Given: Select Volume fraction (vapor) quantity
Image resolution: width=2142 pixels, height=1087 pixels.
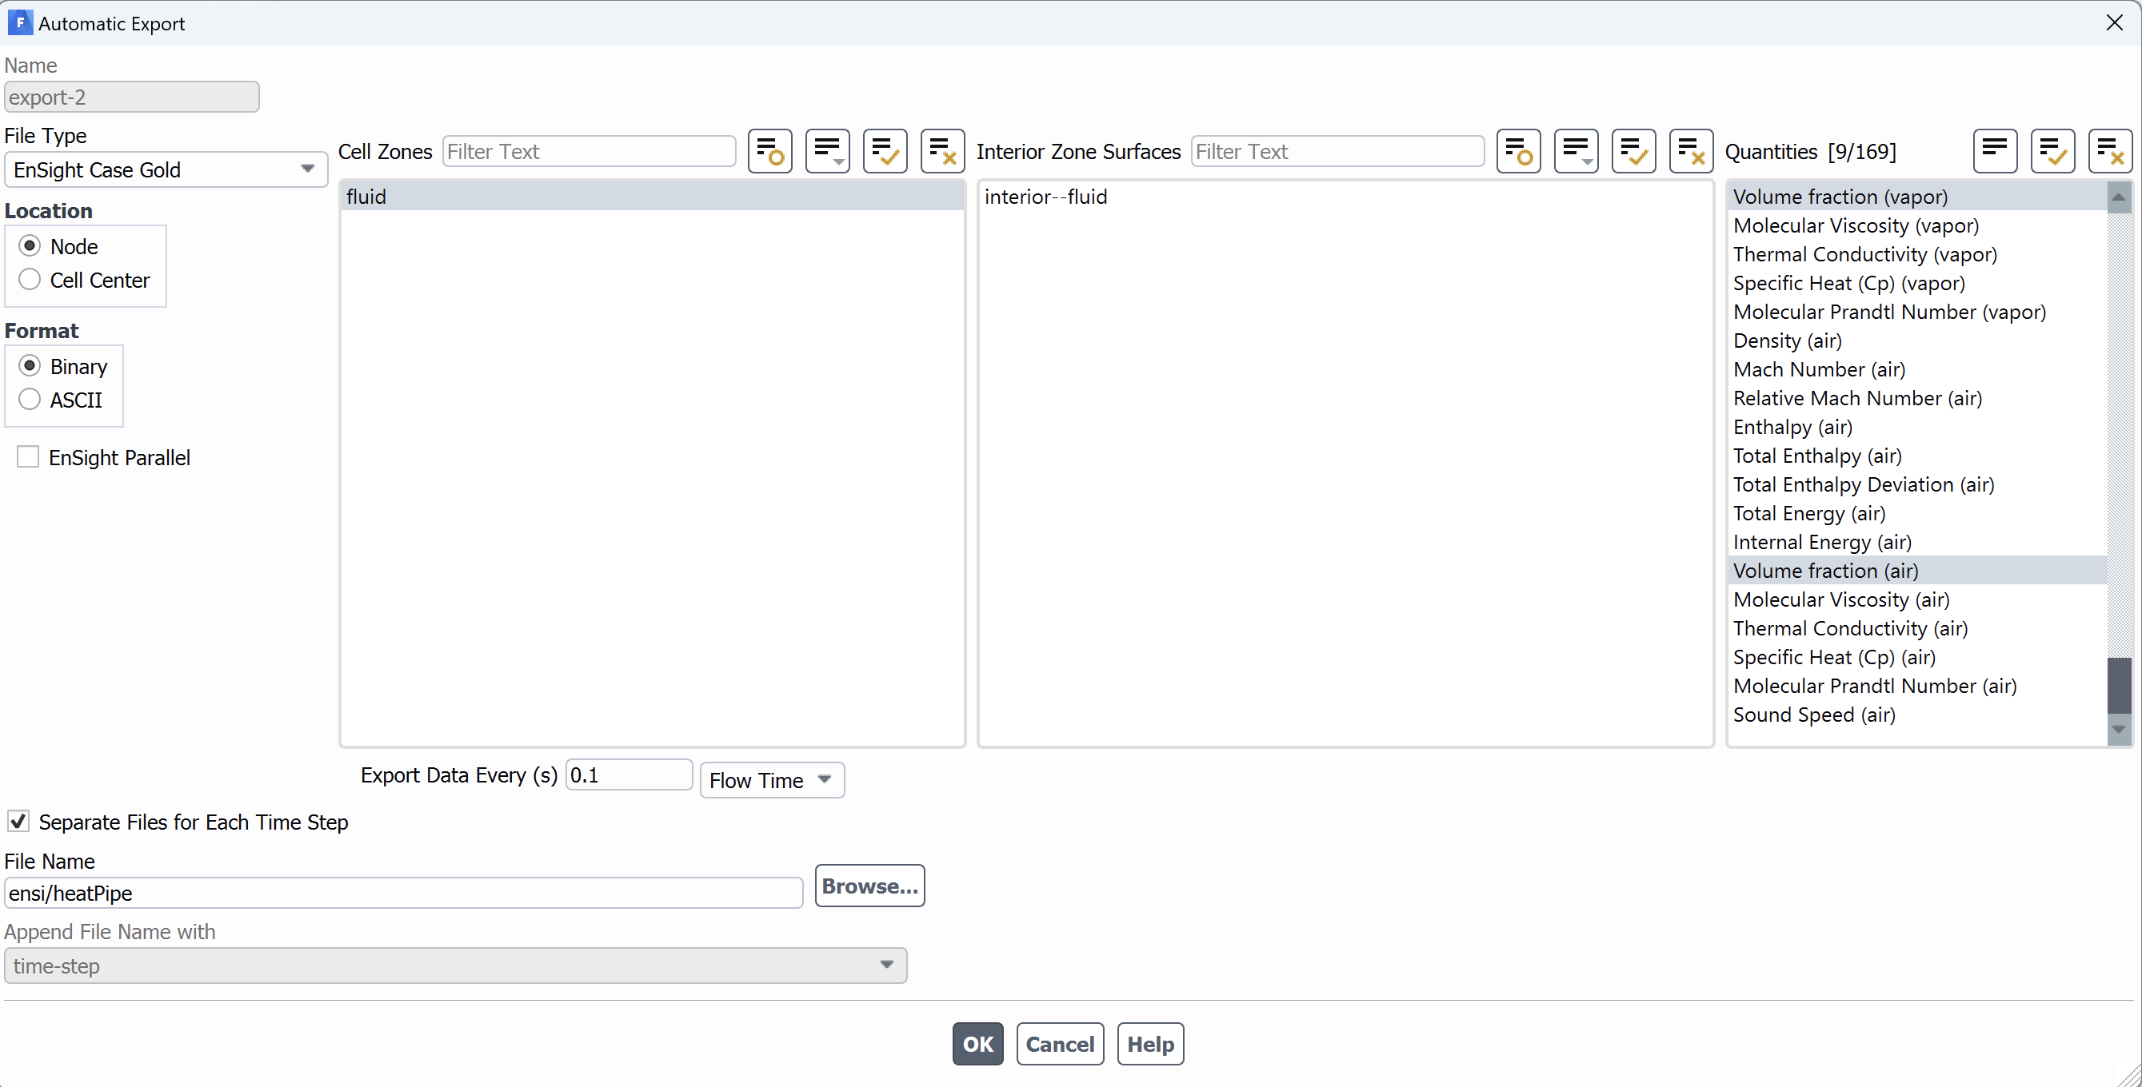Looking at the screenshot, I should (x=1917, y=196).
